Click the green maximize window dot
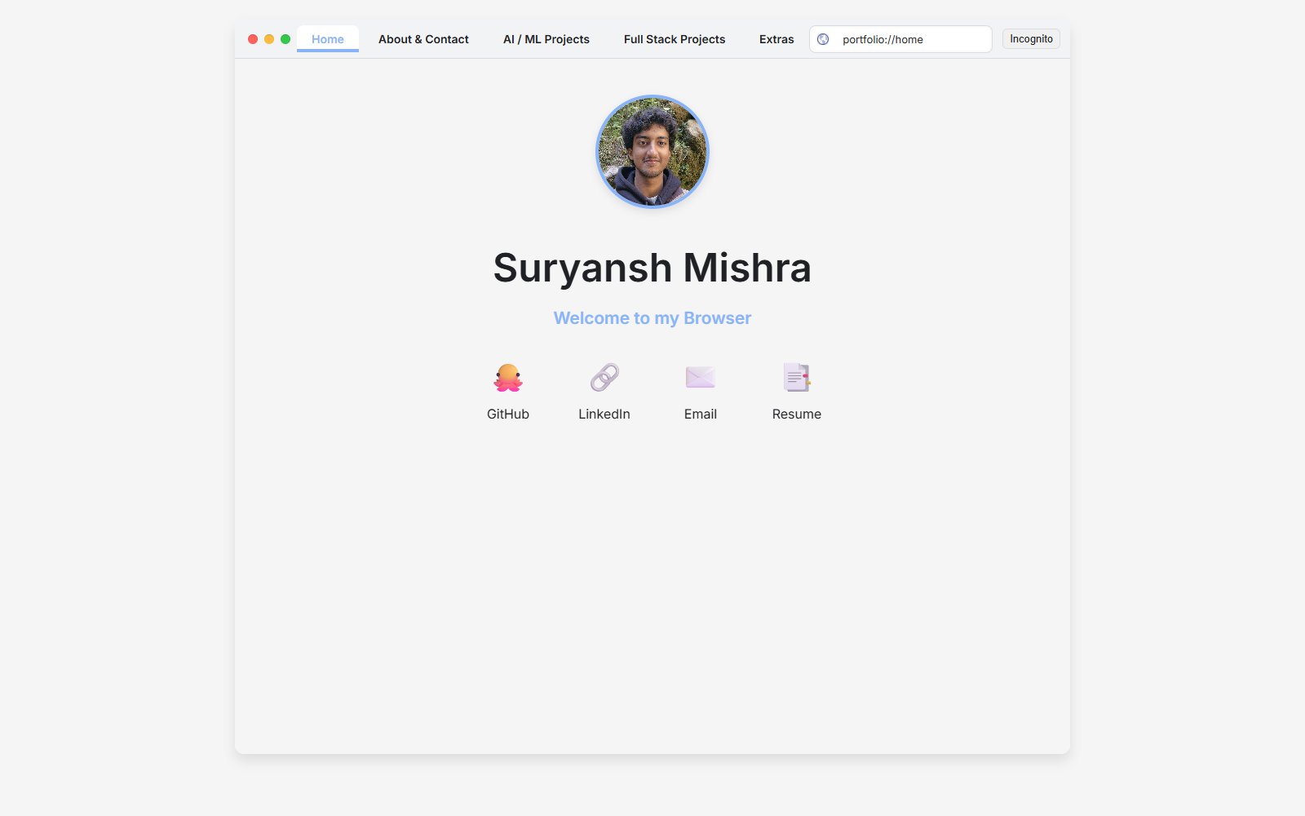 [x=285, y=39]
